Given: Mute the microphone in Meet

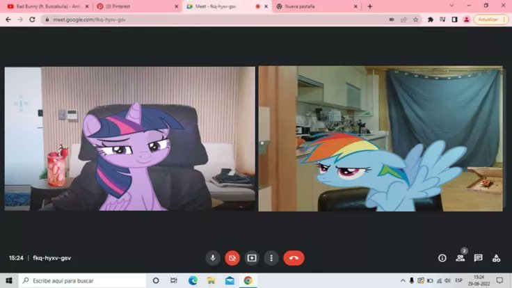Looking at the screenshot, I should coord(213,258).
